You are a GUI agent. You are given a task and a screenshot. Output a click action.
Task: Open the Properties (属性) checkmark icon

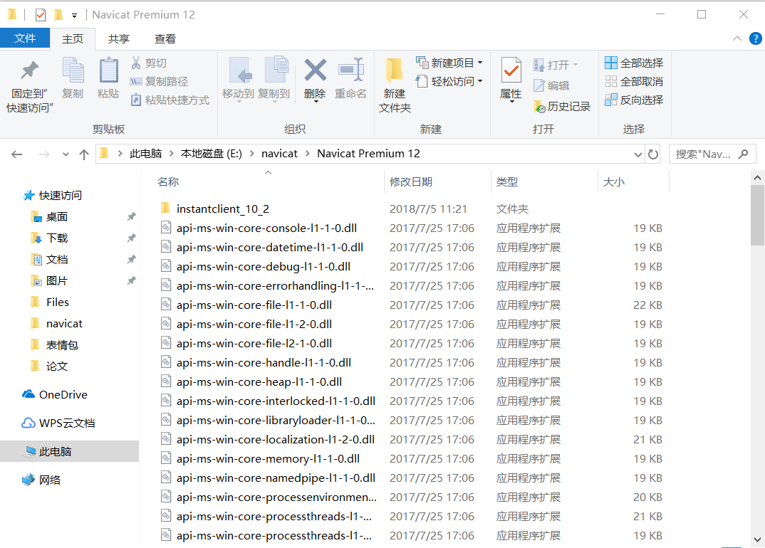[x=511, y=70]
